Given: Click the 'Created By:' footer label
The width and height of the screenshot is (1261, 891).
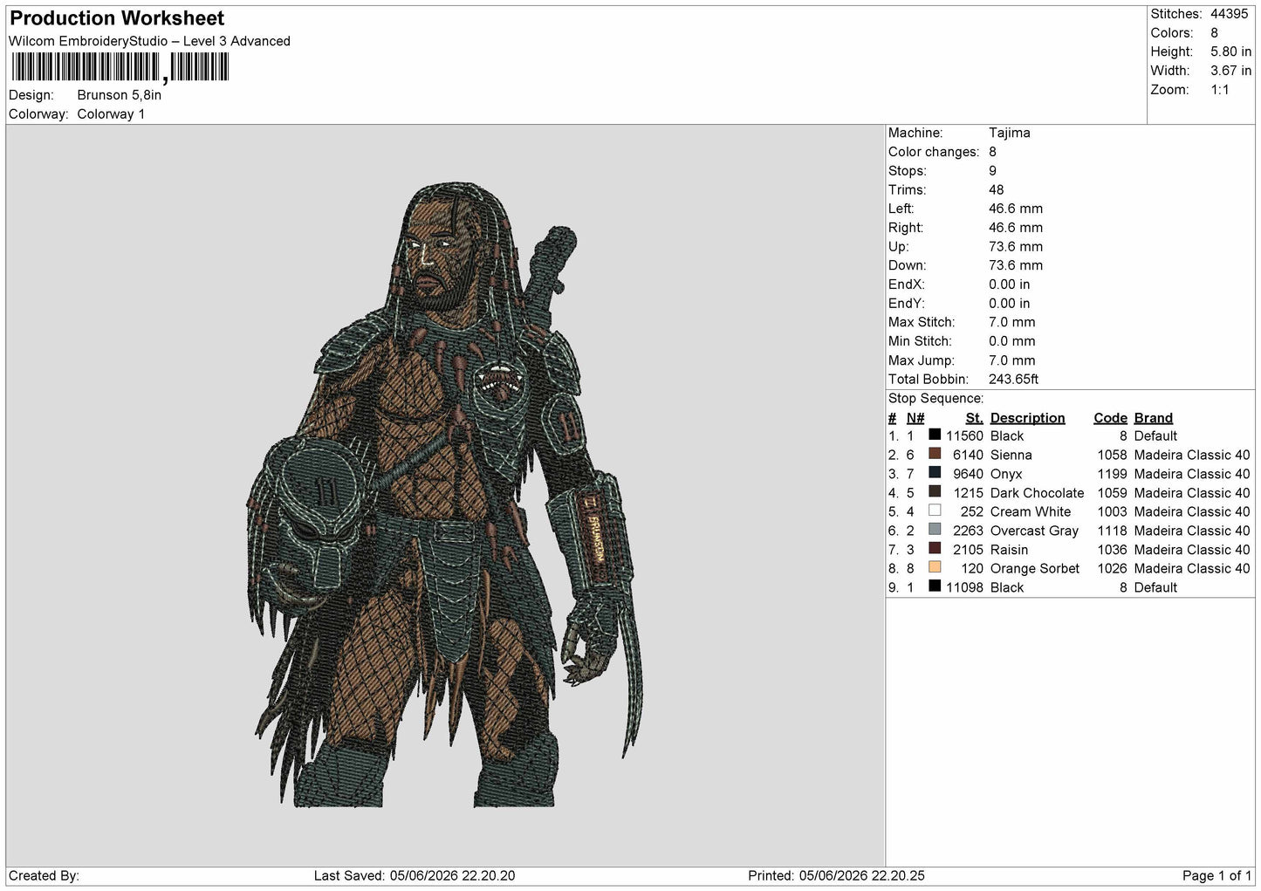Looking at the screenshot, I should point(45,875).
